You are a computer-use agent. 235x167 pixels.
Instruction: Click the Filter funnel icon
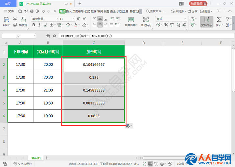tap(227, 19)
